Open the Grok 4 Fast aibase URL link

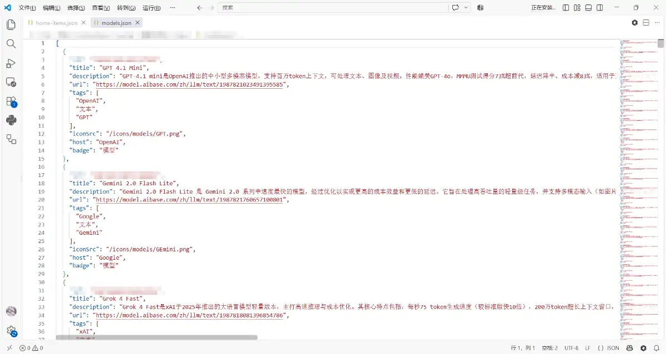click(x=189, y=315)
